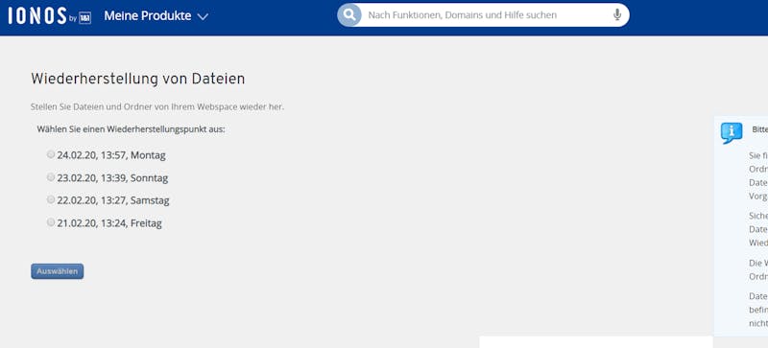Click the Wiederherstellung von Dateien heading
768x348 pixels.
pos(137,79)
